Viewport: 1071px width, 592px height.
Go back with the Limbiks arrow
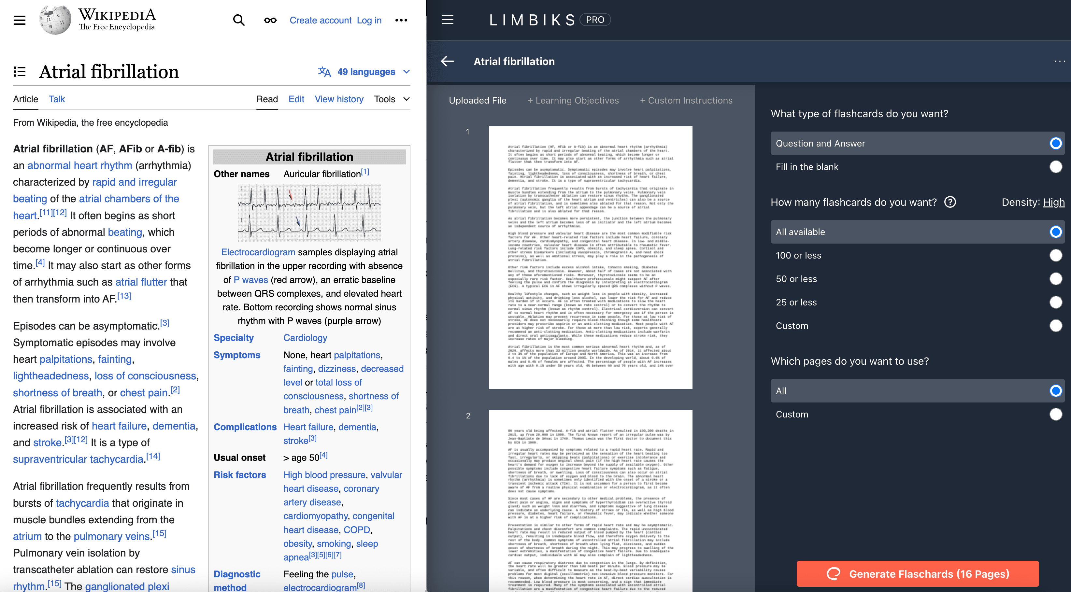pyautogui.click(x=447, y=61)
